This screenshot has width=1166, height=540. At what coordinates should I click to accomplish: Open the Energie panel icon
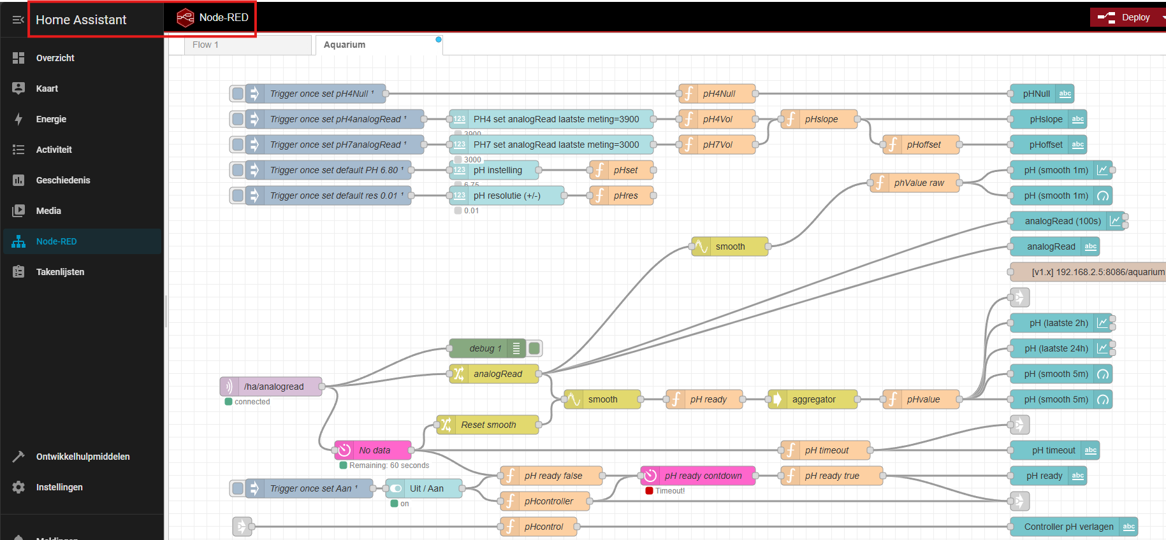pos(18,119)
